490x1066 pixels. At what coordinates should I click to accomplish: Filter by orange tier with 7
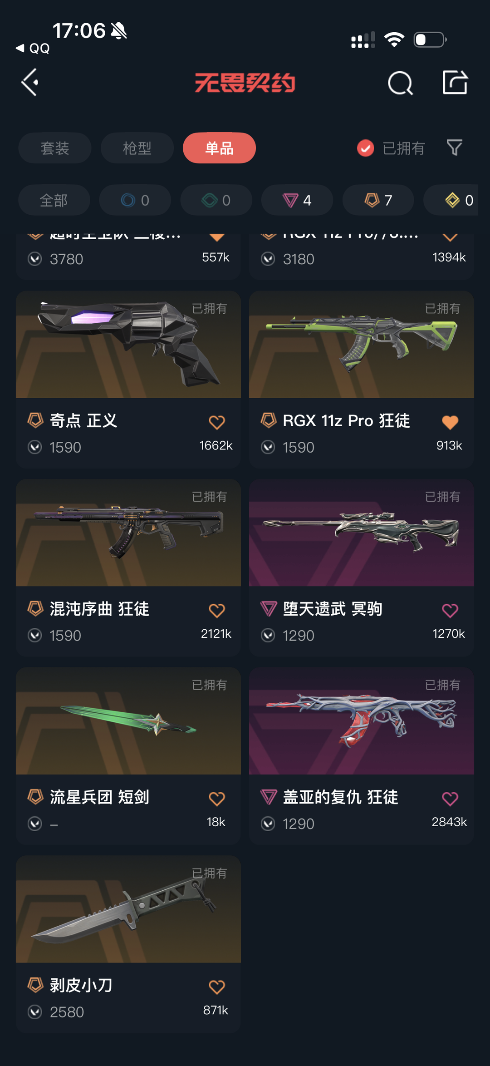(x=378, y=200)
